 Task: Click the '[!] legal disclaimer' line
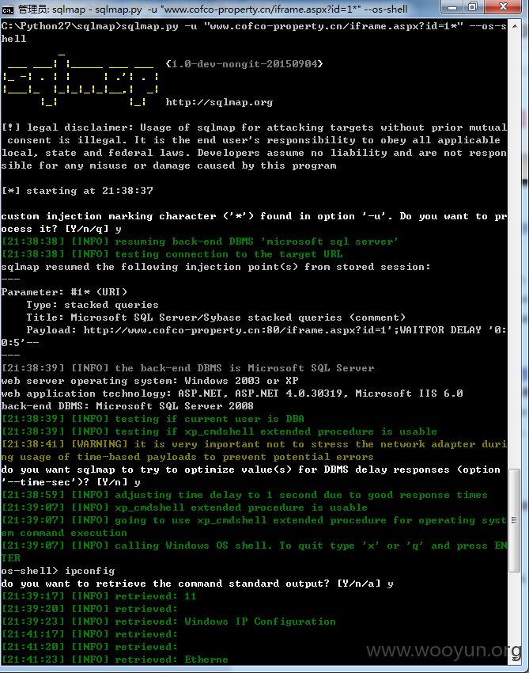254,146
